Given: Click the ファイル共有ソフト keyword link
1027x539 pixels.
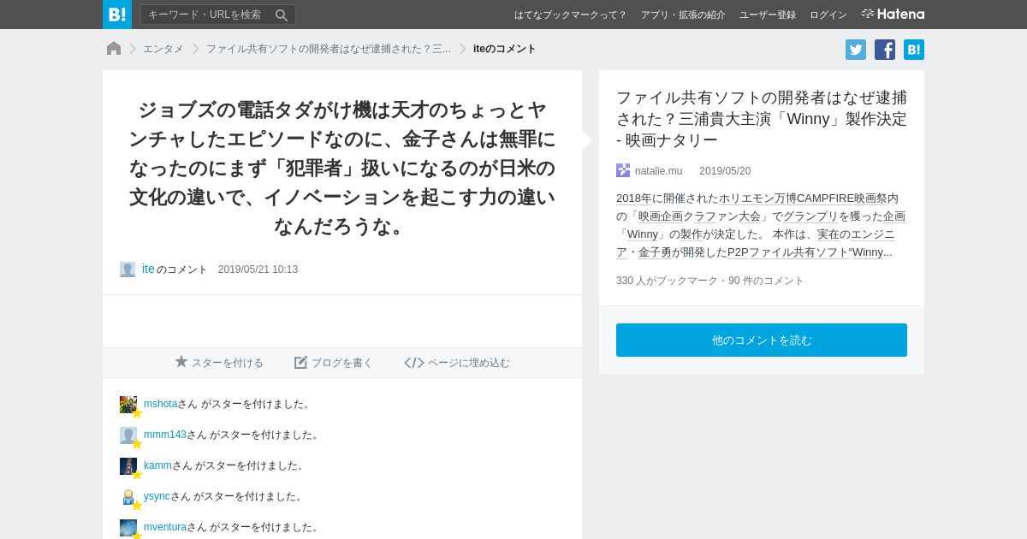Looking at the screenshot, I should (x=798, y=252).
